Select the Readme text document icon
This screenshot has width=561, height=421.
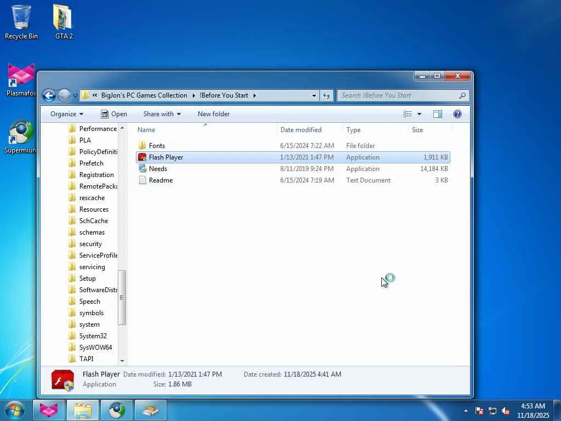pos(142,180)
